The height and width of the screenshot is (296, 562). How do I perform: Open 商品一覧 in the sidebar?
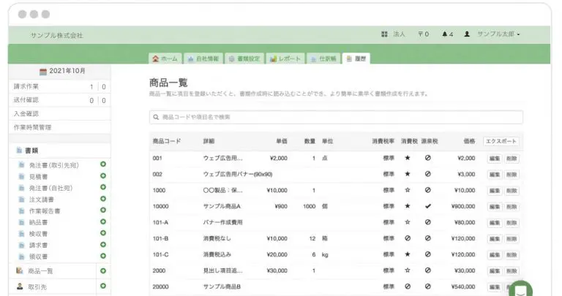(x=40, y=271)
